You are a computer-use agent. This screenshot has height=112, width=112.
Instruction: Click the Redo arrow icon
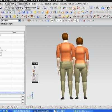[x=22, y=8]
